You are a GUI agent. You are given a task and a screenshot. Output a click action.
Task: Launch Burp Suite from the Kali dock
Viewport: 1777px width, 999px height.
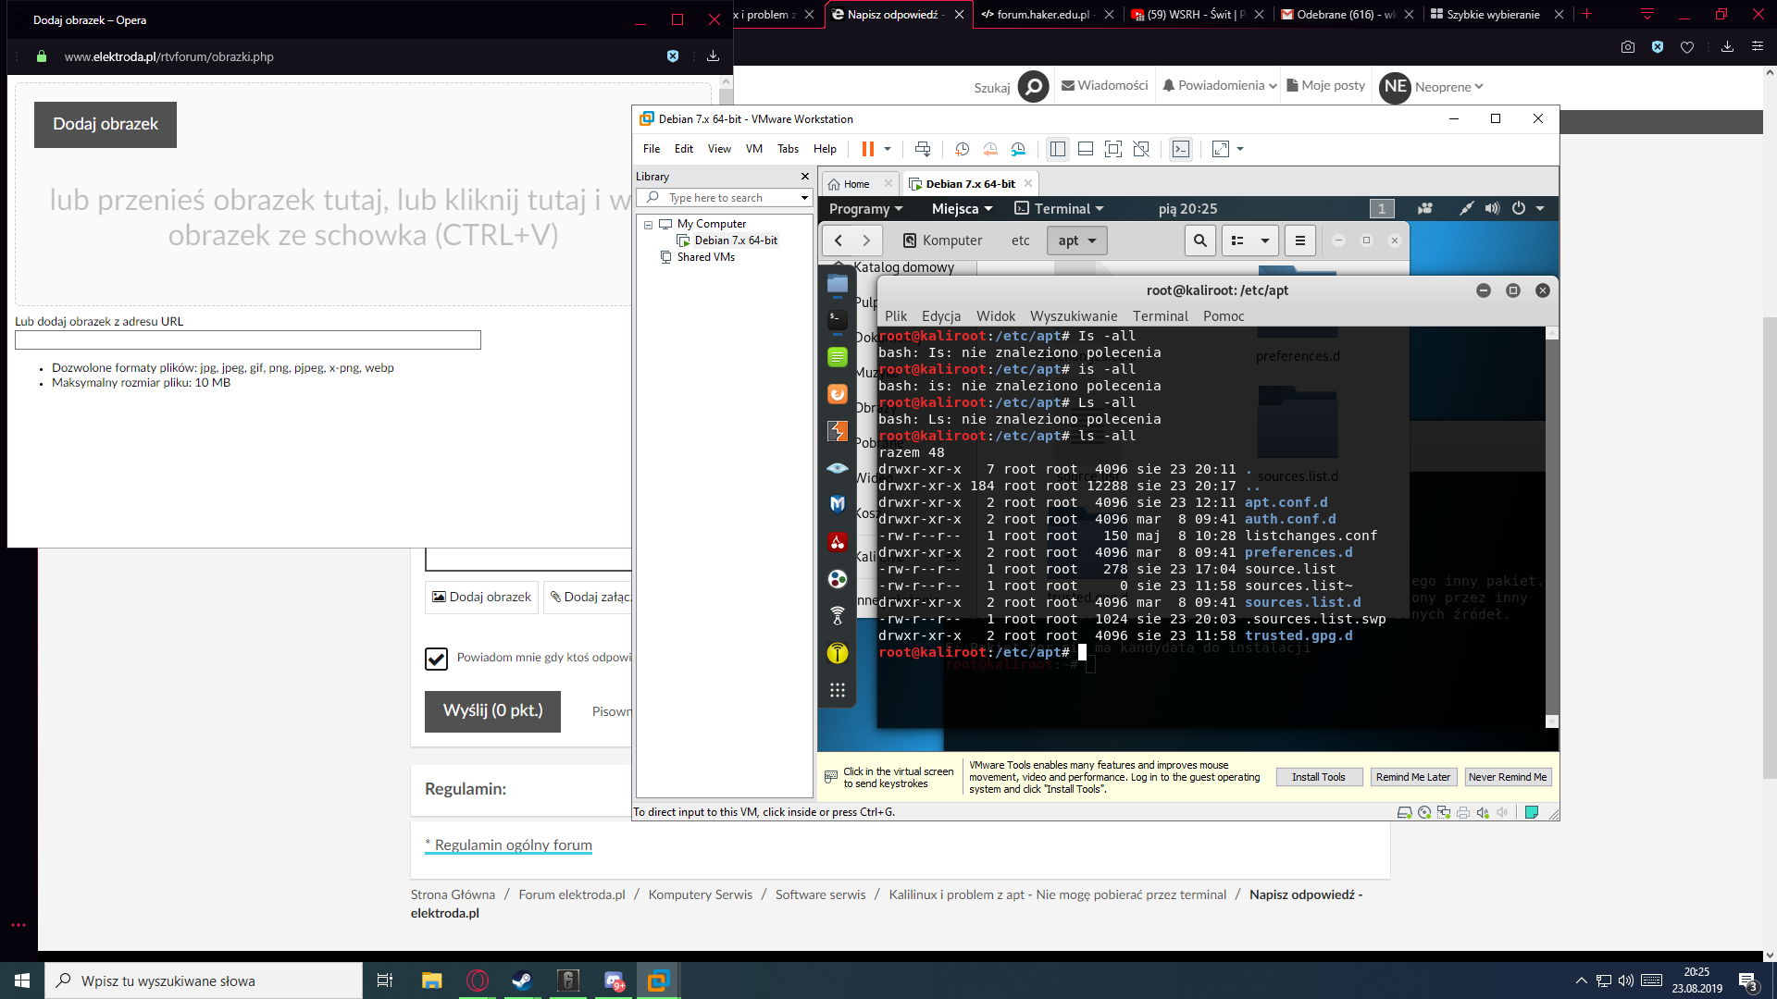pos(838,431)
